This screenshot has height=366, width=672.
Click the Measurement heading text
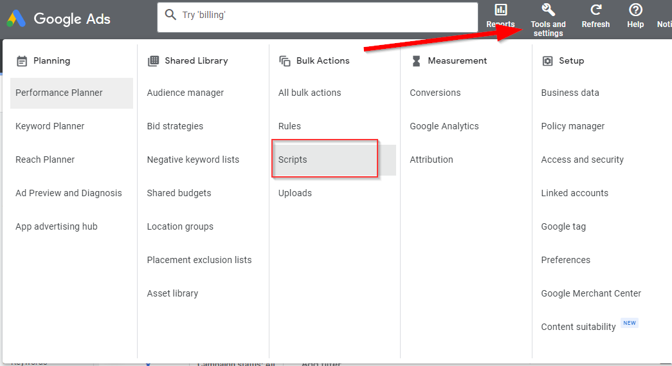click(x=457, y=60)
